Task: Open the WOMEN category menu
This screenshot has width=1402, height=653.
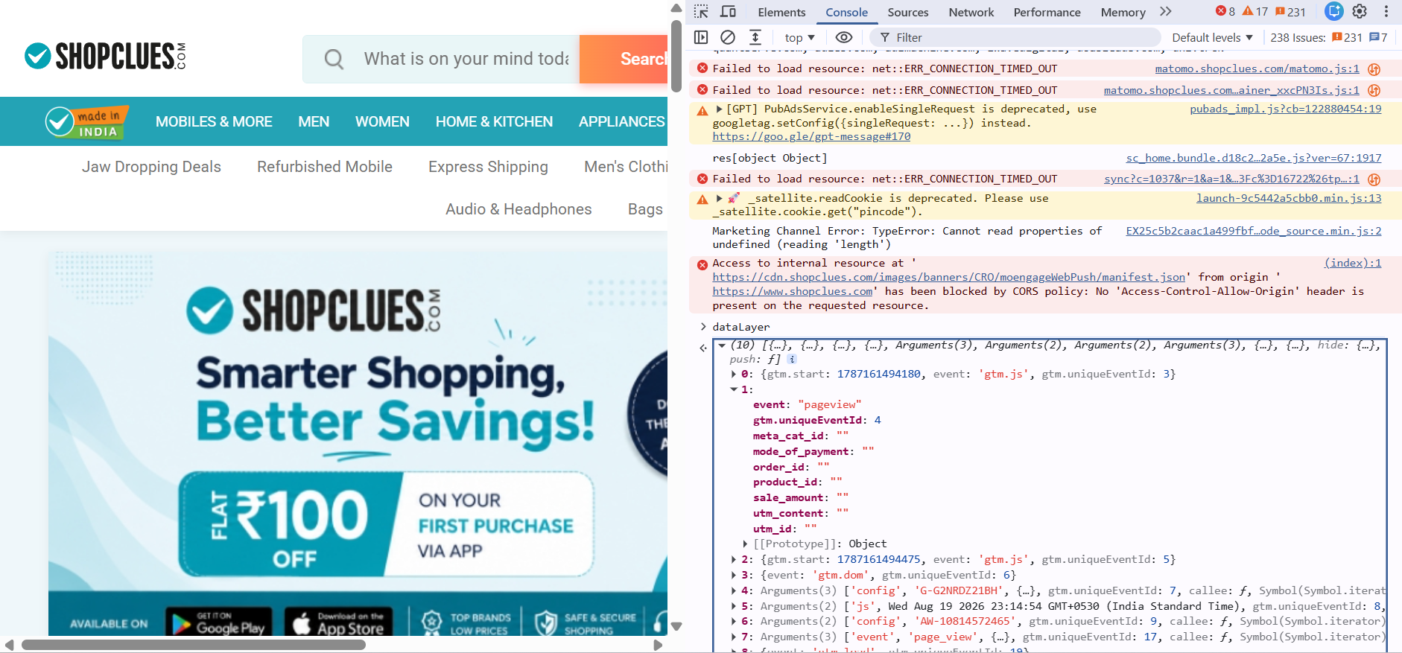Action: tap(382, 121)
